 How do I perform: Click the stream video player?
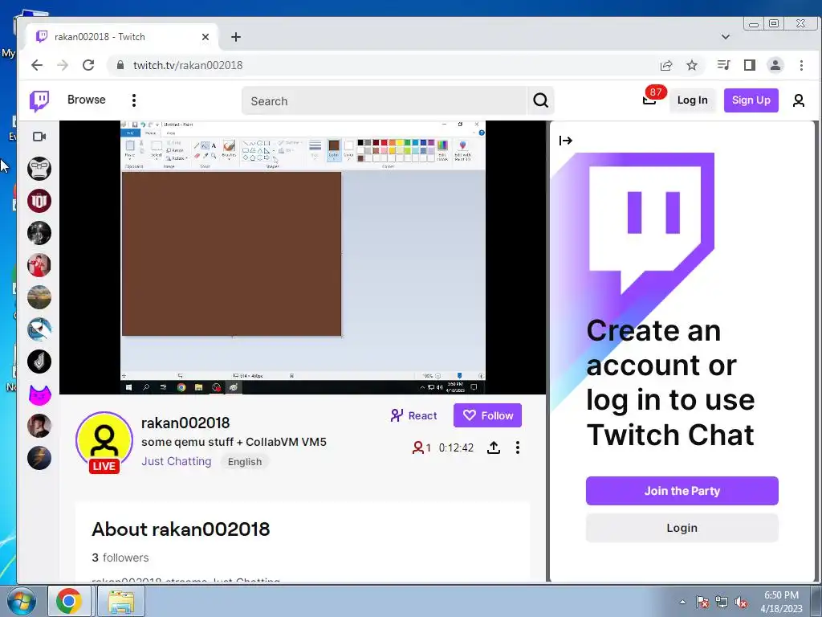(x=303, y=257)
